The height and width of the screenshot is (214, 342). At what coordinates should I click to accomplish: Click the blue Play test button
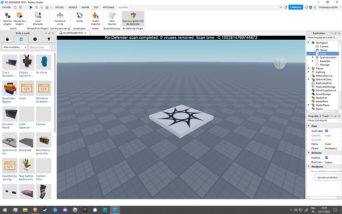coord(31,7)
